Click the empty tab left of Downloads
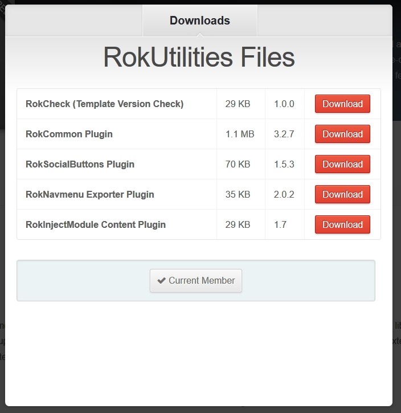The width and height of the screenshot is (401, 413). pos(74,21)
